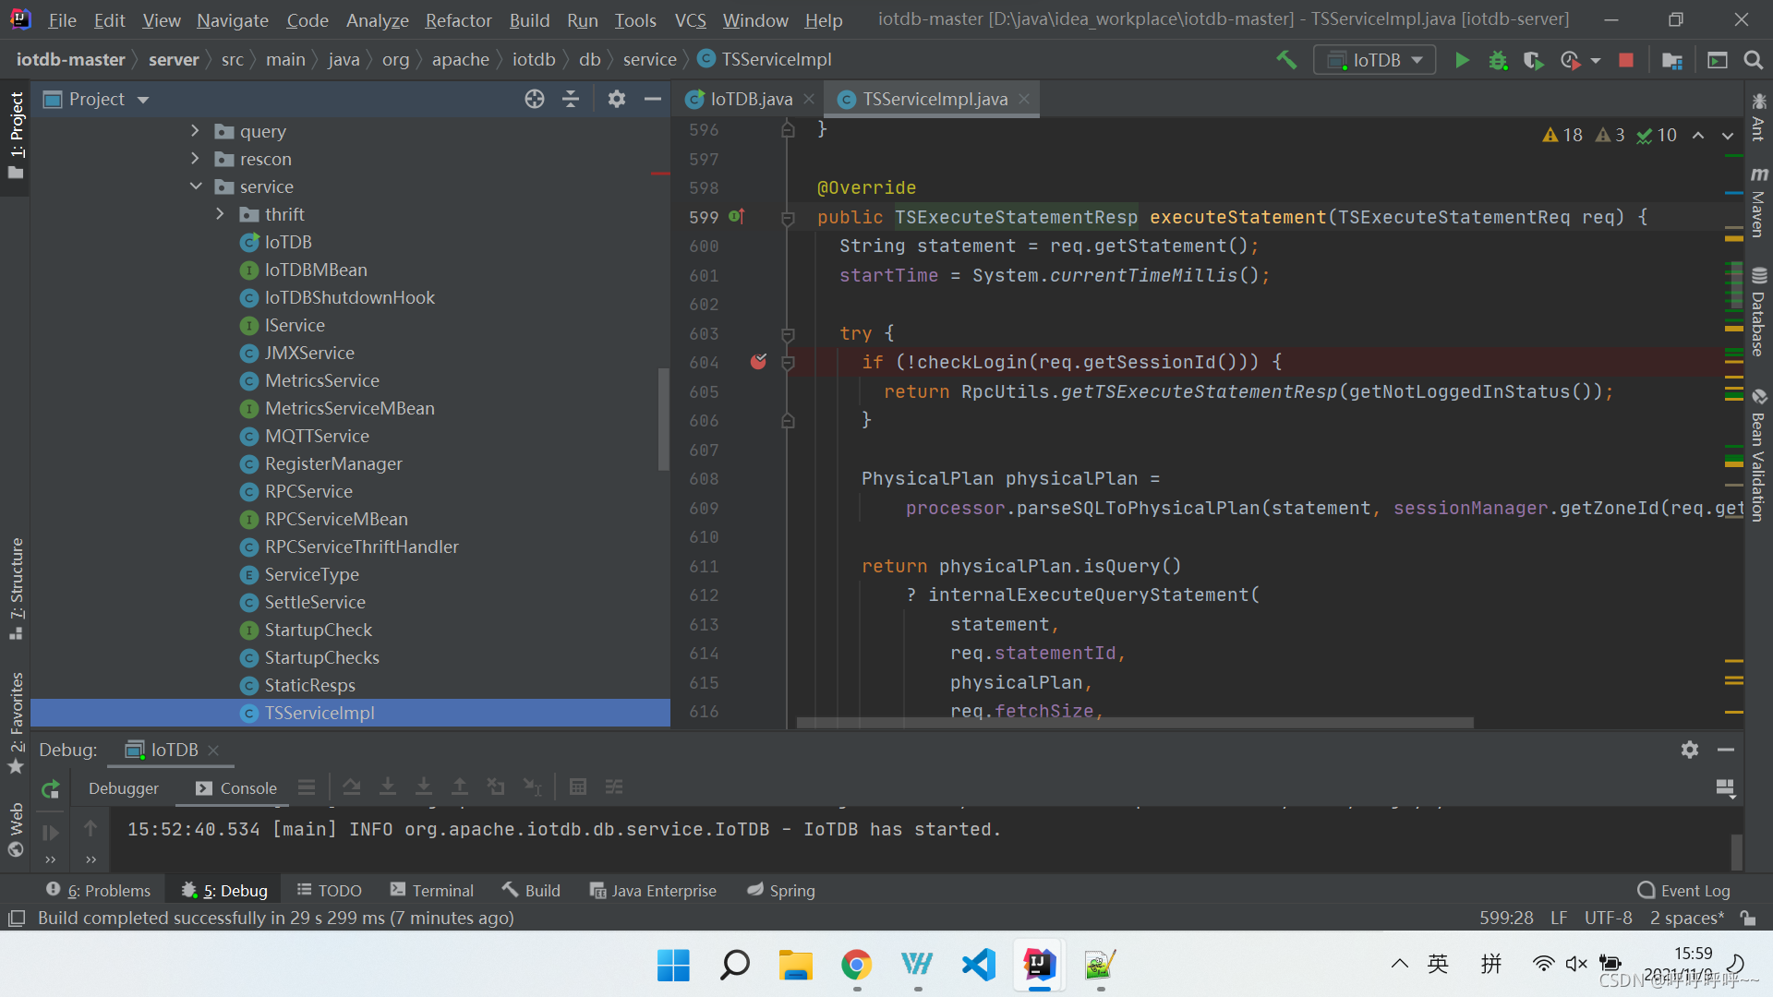Screen dimensions: 1773x997
Task: Go to previous highlighted error arrow
Action: coord(1698,136)
